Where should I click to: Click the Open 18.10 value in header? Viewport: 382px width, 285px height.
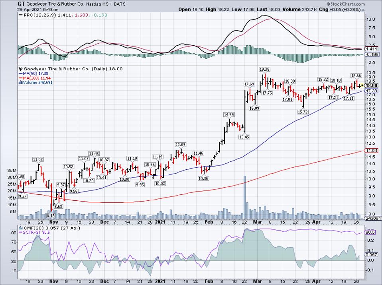pyautogui.click(x=190, y=10)
